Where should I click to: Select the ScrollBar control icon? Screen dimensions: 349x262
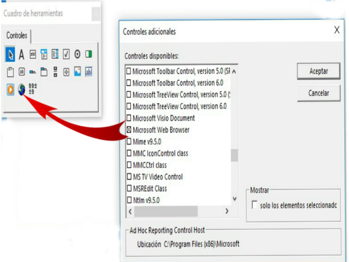pyautogui.click(x=55, y=72)
